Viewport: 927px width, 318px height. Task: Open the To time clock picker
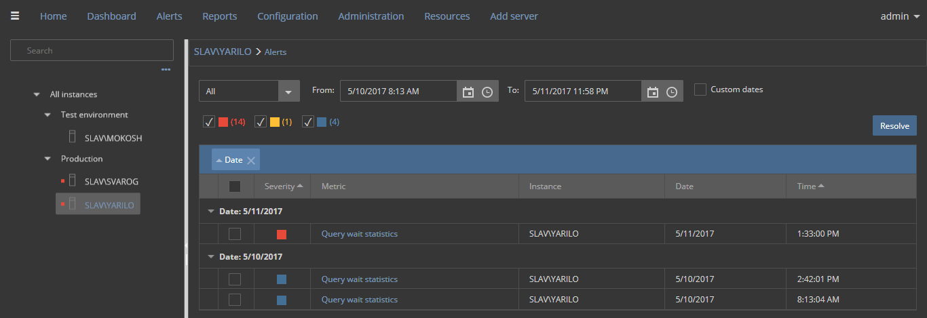[x=672, y=92]
